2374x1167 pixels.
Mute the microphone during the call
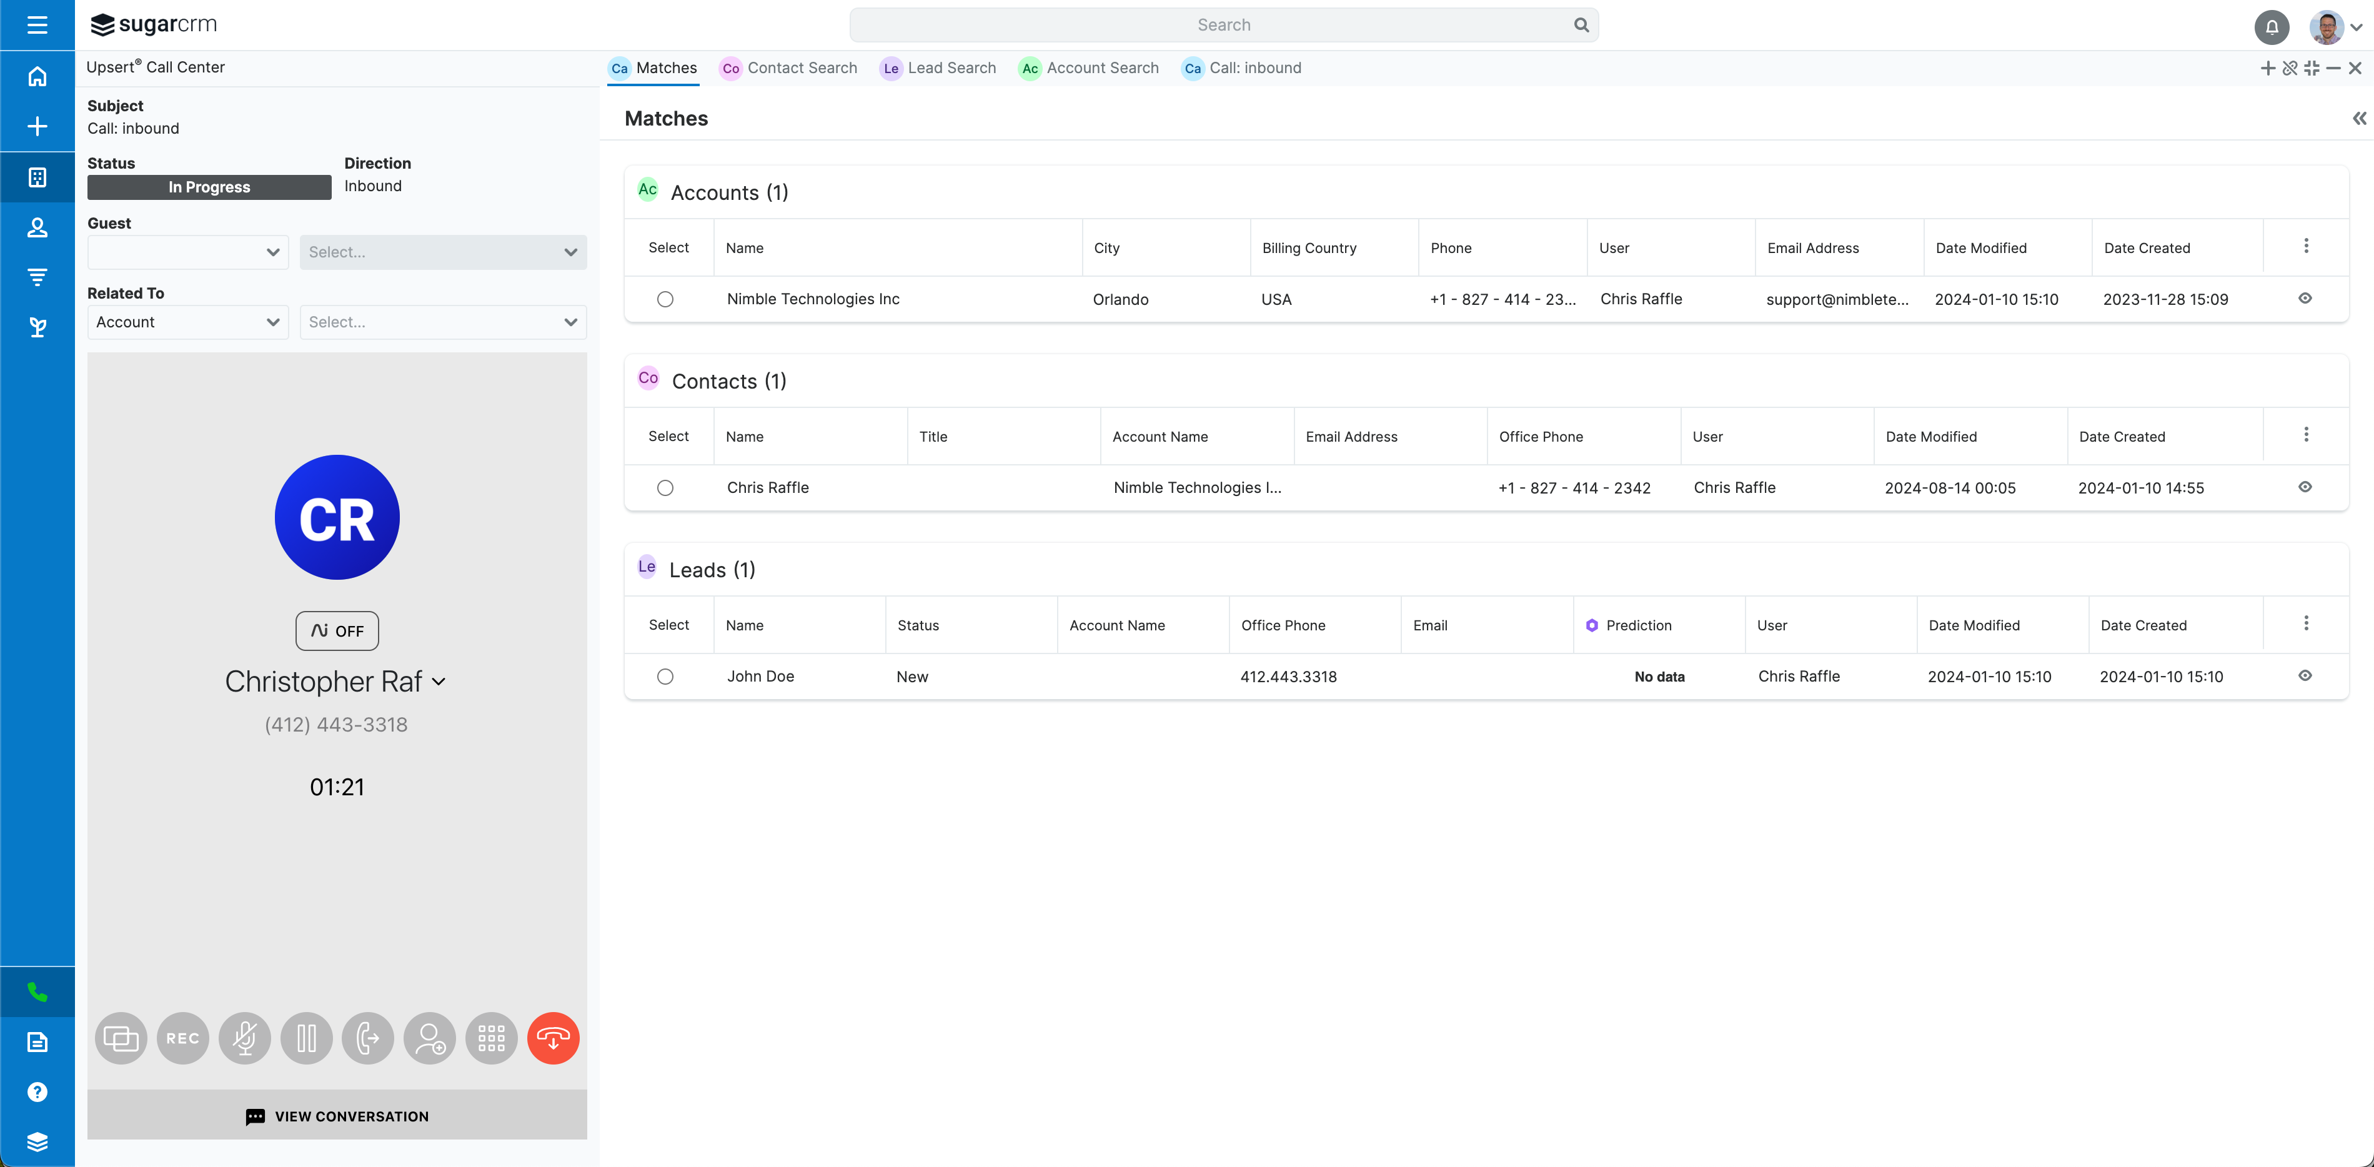244,1038
